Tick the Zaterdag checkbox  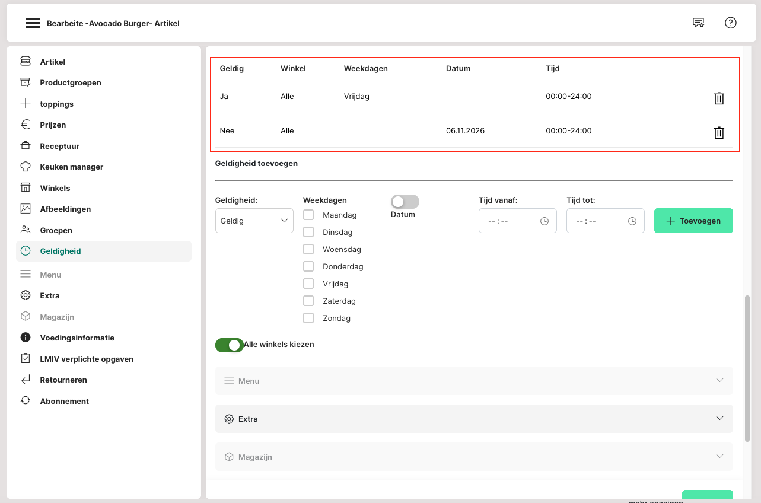pos(308,301)
